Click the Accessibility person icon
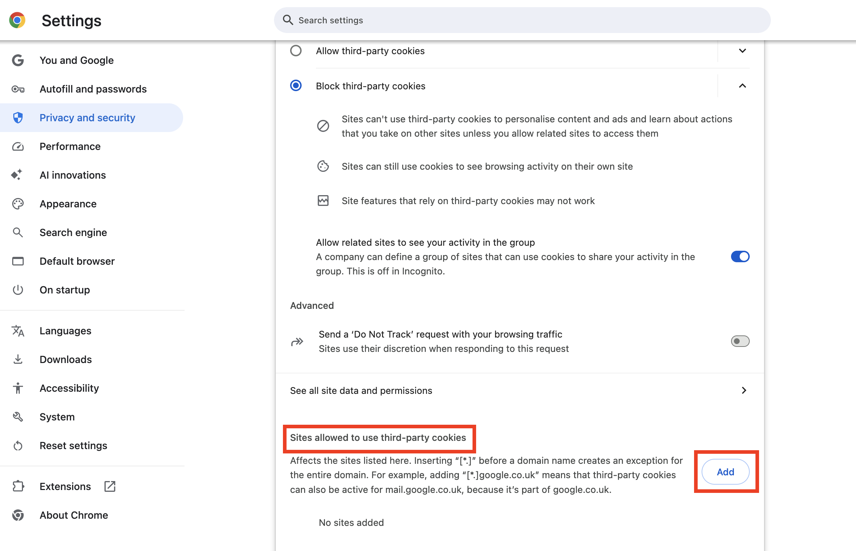This screenshot has height=551, width=856. 18,388
